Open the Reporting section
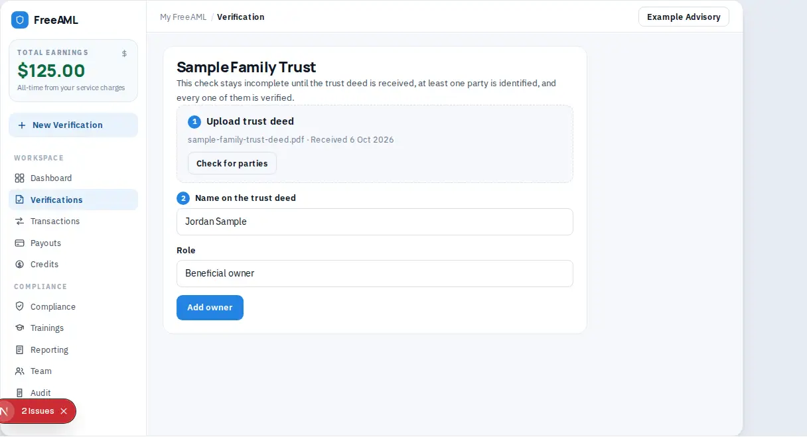Image resolution: width=807 pixels, height=437 pixels. point(73,350)
